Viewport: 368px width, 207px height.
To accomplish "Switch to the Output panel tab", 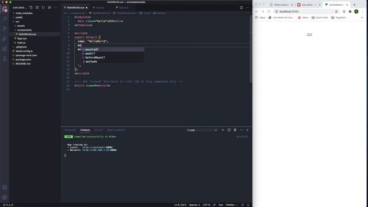I will pyautogui.click(x=98, y=131).
